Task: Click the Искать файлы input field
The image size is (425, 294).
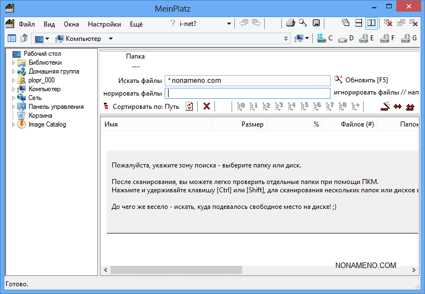Action: tap(247, 80)
